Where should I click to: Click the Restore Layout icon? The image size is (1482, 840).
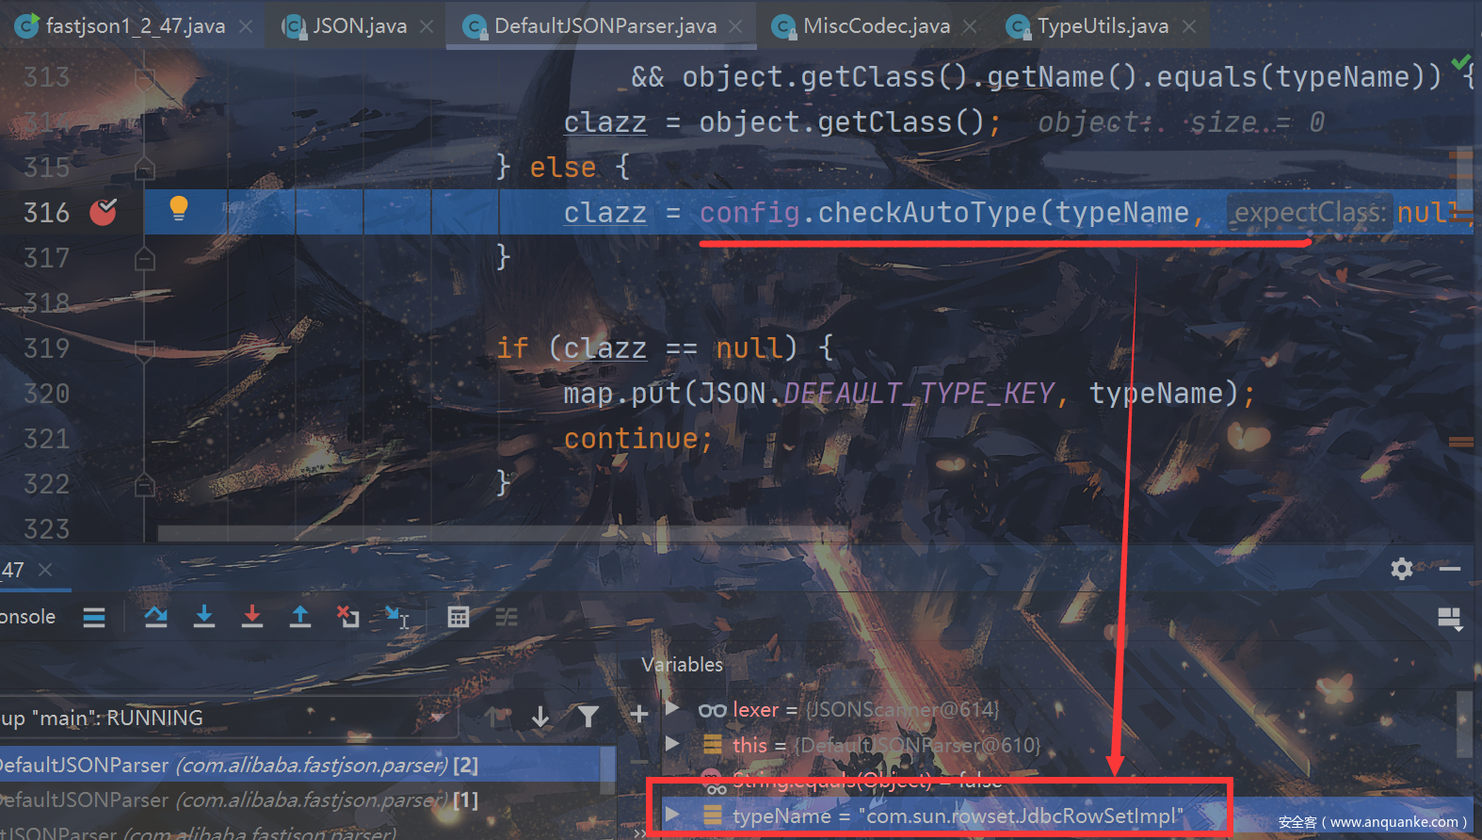pyautogui.click(x=1450, y=619)
